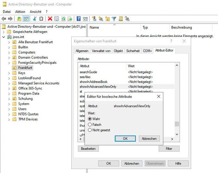Collapse the joos.int domain node
The height and width of the screenshot is (173, 218).
[x=4, y=37]
